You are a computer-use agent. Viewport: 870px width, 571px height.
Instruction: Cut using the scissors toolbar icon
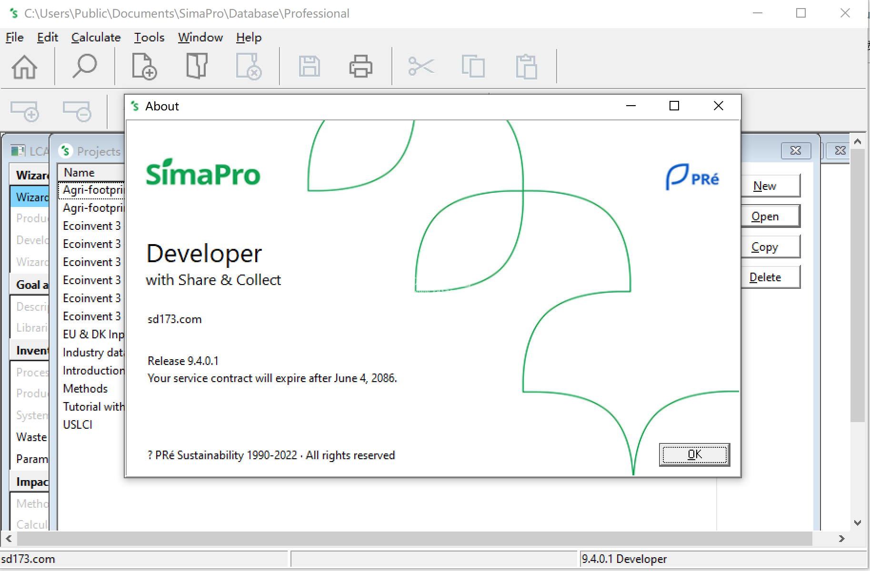[x=421, y=67]
